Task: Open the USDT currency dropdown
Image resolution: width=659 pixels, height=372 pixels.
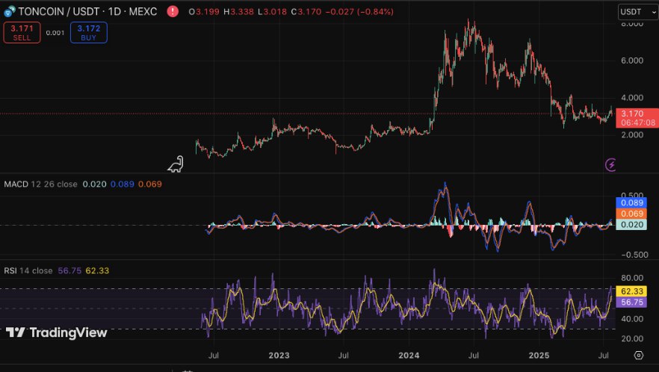Action: click(x=638, y=12)
